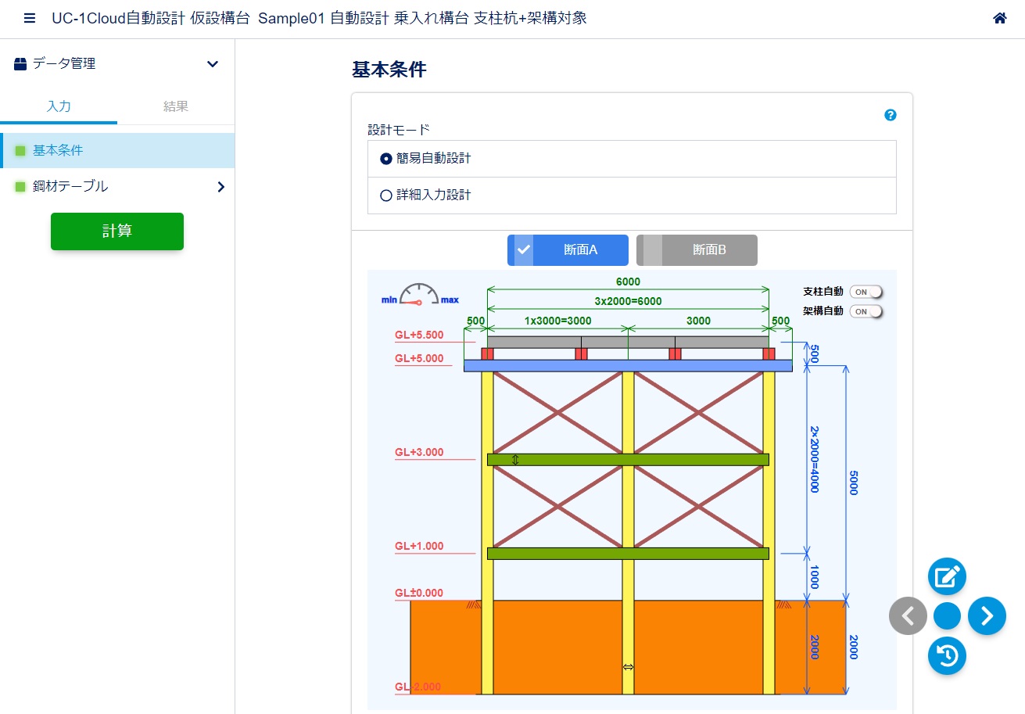The image size is (1025, 714).
Task: Select the 断面B view button
Action: tap(697, 250)
